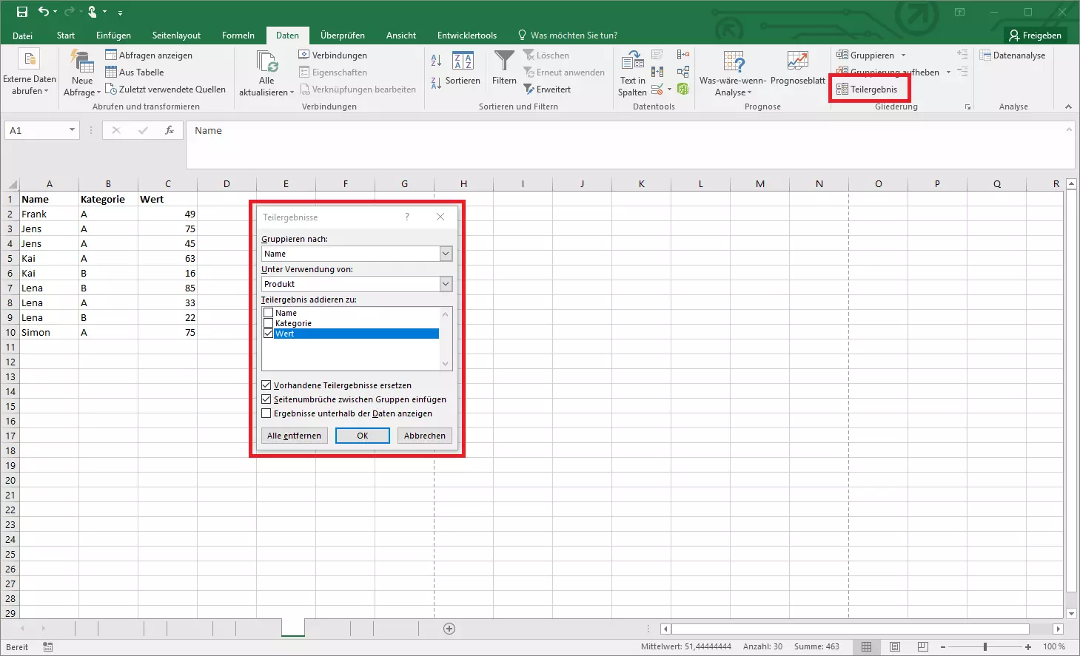This screenshot has width=1080, height=656.
Task: Click the Konsolidieren icon in Datentools
Action: pos(683,55)
